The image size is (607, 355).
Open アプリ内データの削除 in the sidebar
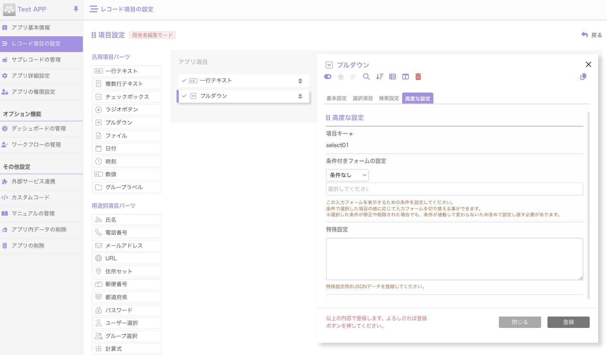coord(41,229)
